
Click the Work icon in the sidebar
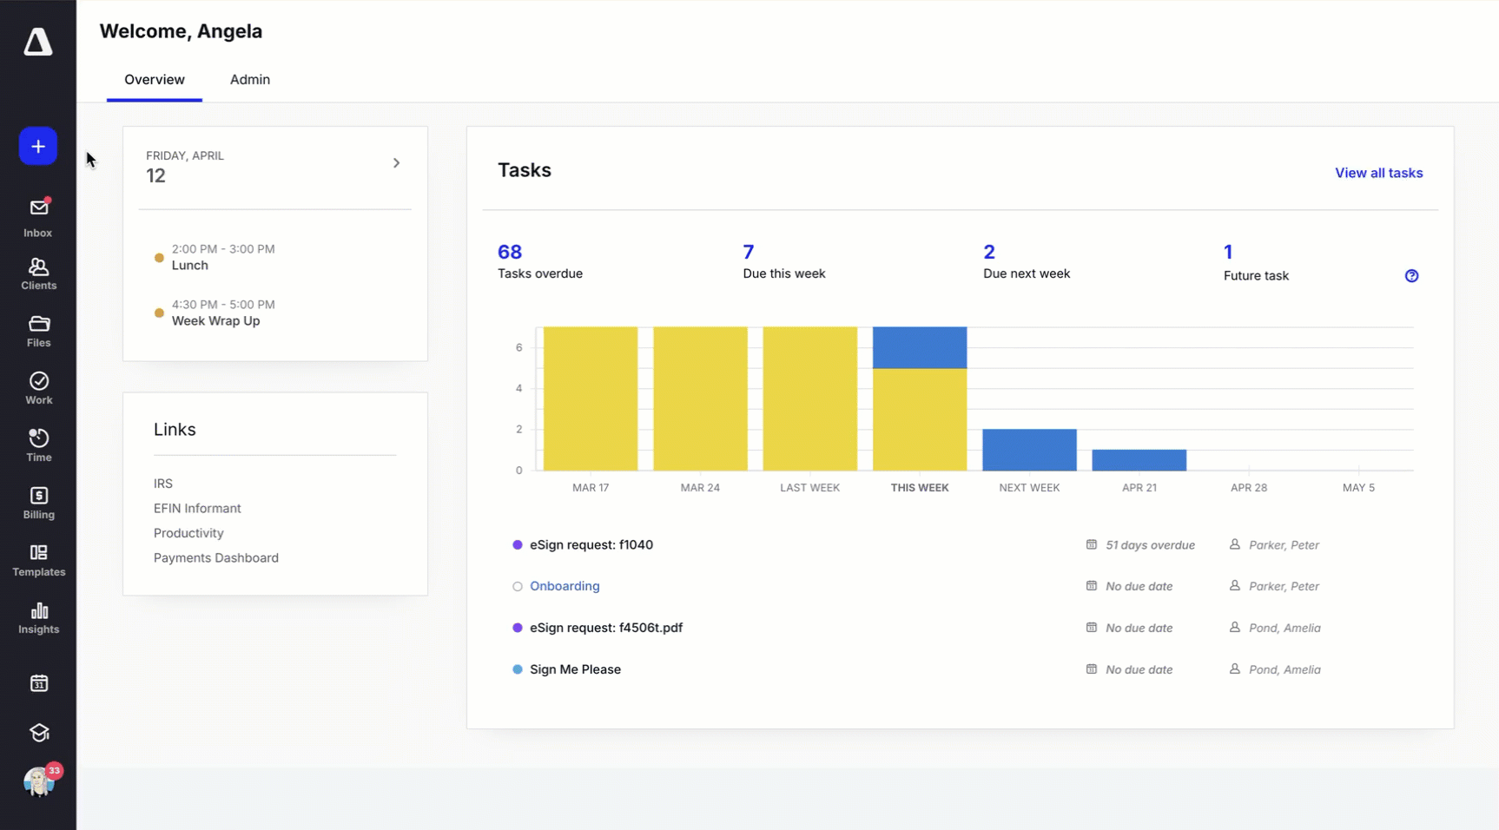pyautogui.click(x=38, y=388)
